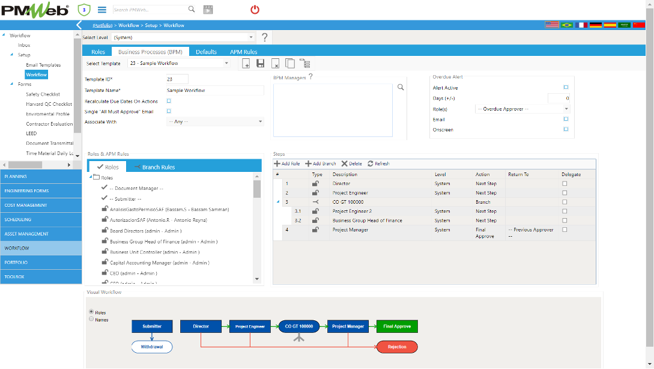Toggle Recalculate Due Dates On Actions checkbox
This screenshot has height=369, width=654.
click(169, 101)
